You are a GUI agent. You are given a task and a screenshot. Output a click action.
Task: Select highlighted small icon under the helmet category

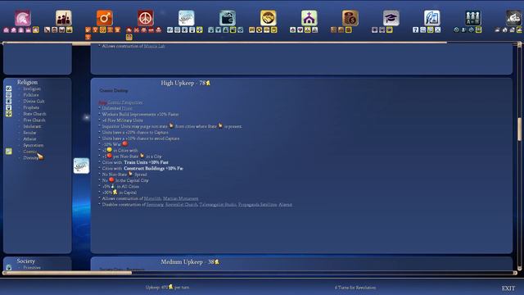click(36, 29)
